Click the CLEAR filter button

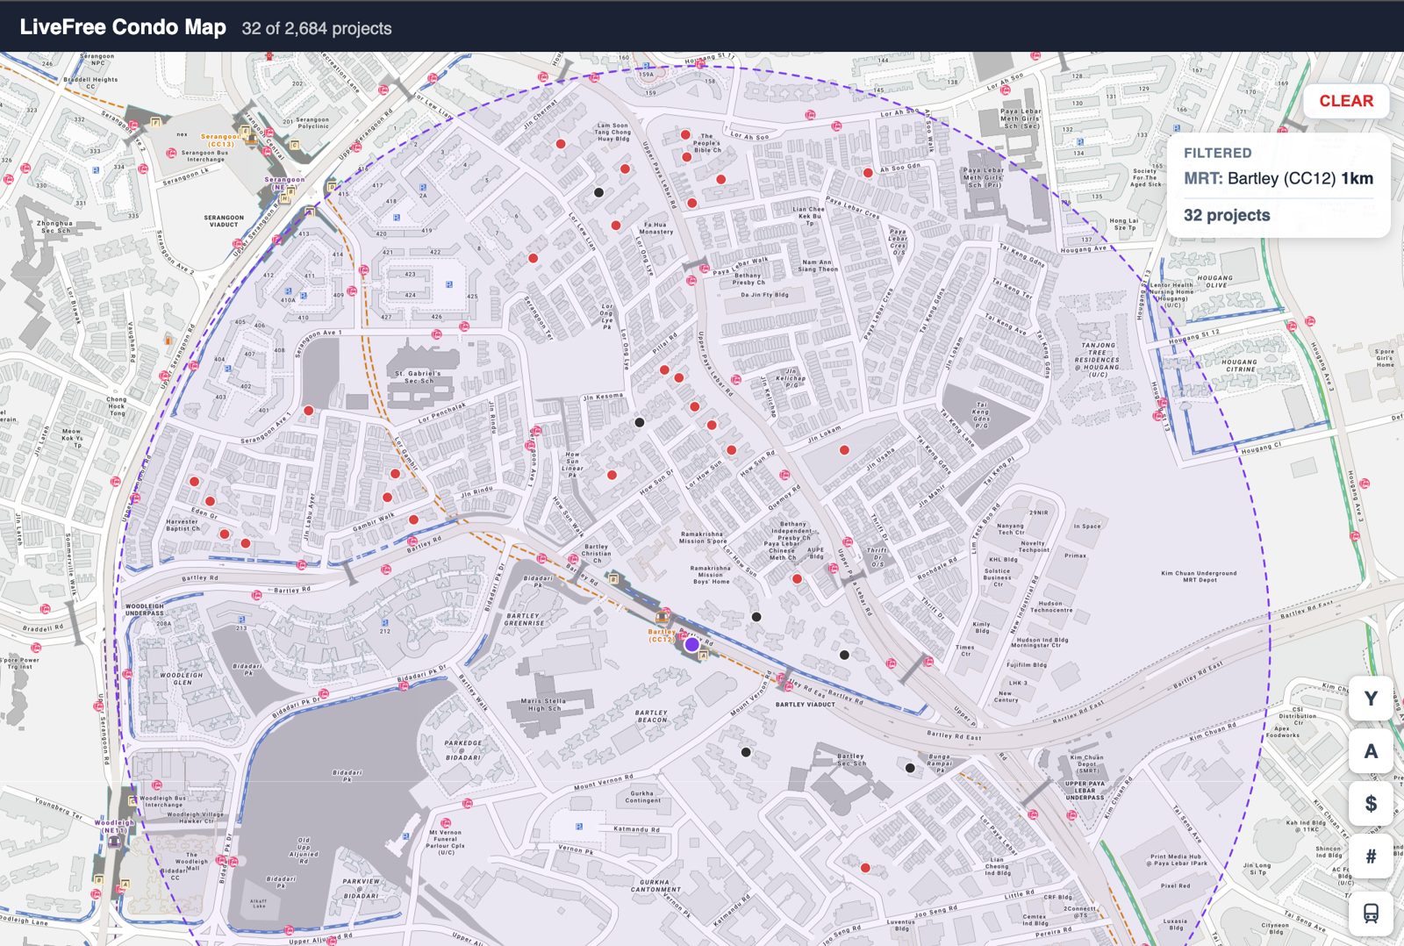tap(1346, 101)
